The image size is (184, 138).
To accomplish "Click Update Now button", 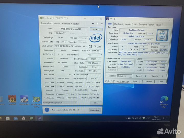I will pos(95,110).
